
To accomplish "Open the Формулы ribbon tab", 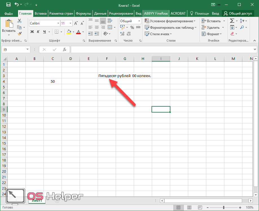I will pyautogui.click(x=84, y=13).
